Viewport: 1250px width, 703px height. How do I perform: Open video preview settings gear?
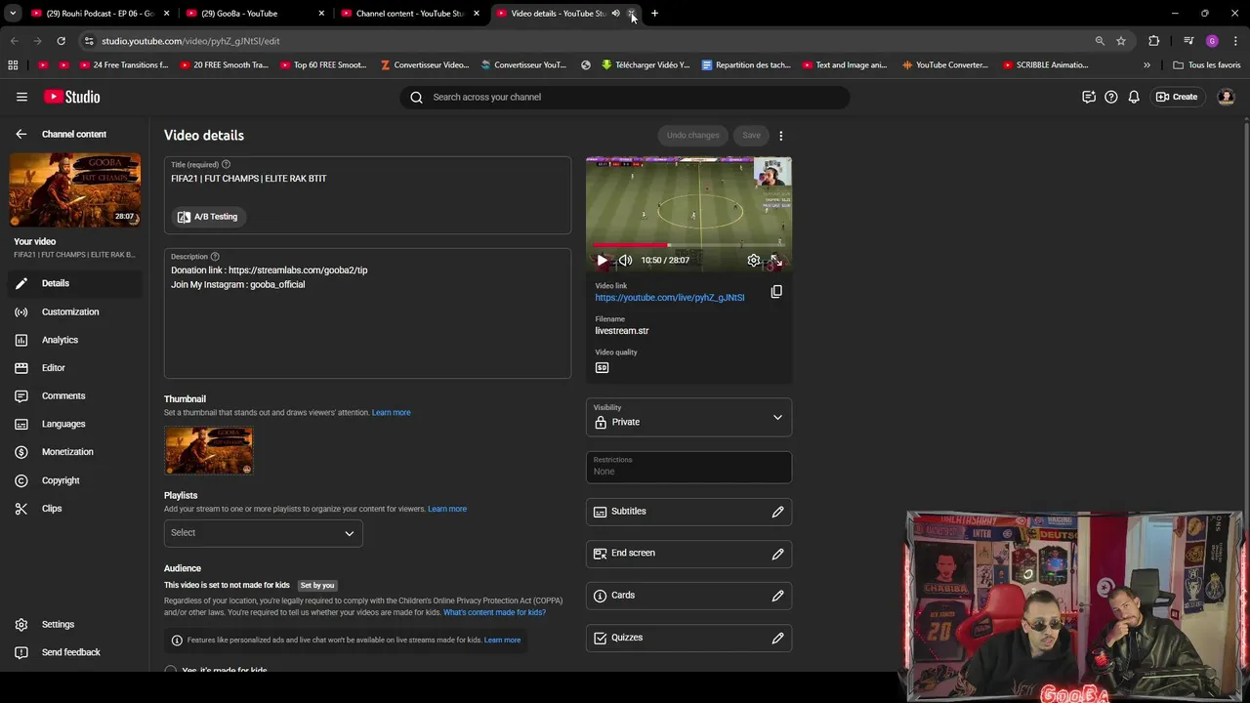pyautogui.click(x=753, y=261)
